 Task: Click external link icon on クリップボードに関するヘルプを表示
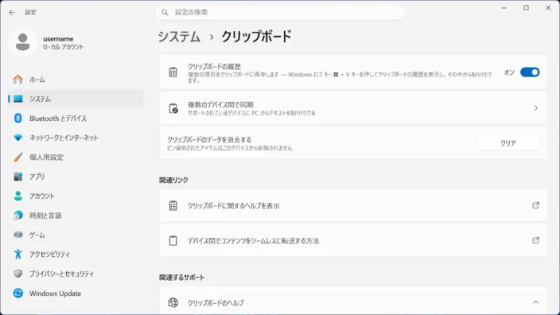535,205
